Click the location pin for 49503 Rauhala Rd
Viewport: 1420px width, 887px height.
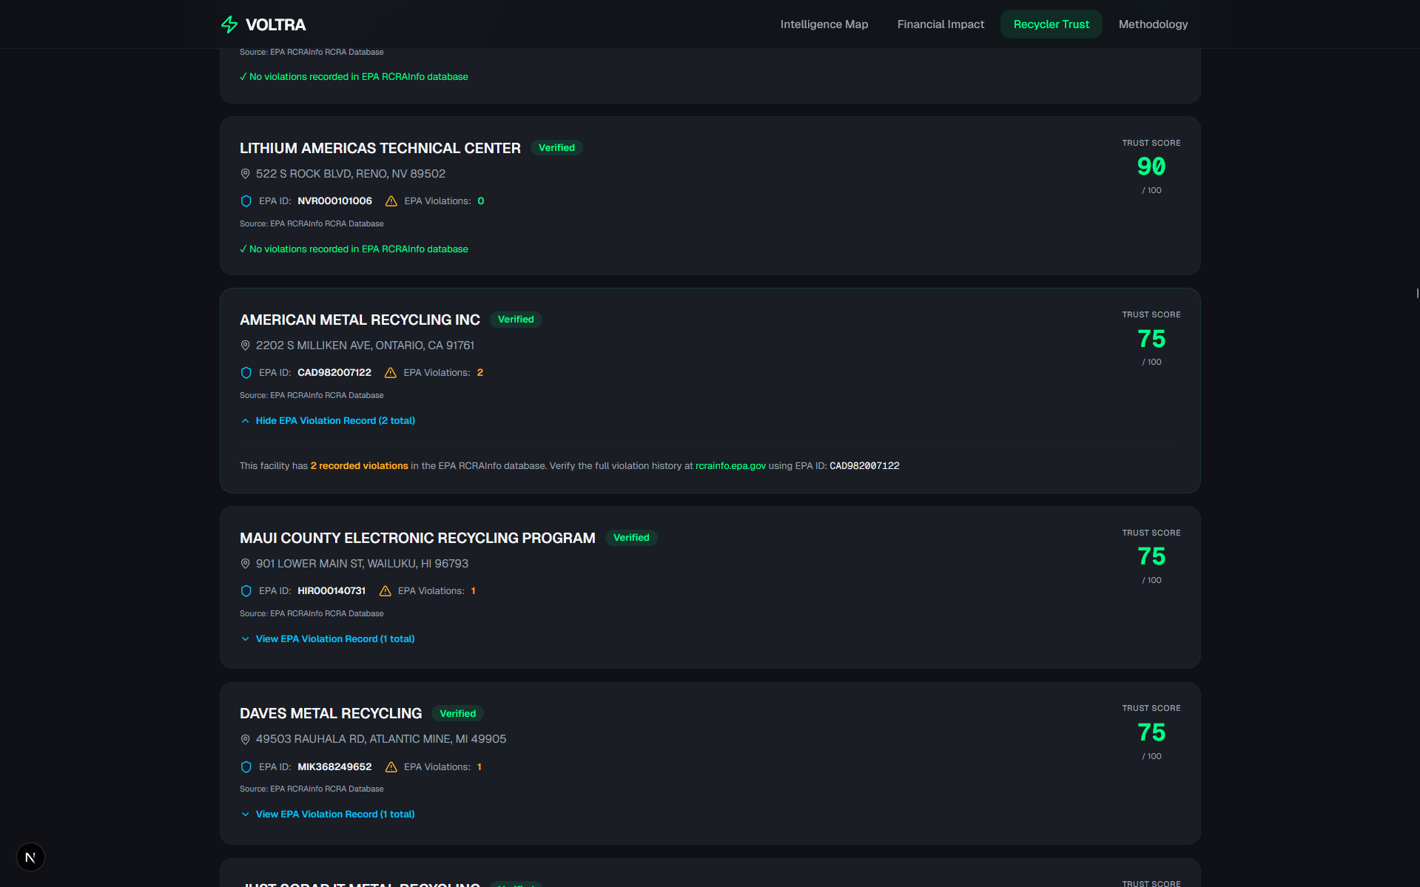coord(246,739)
